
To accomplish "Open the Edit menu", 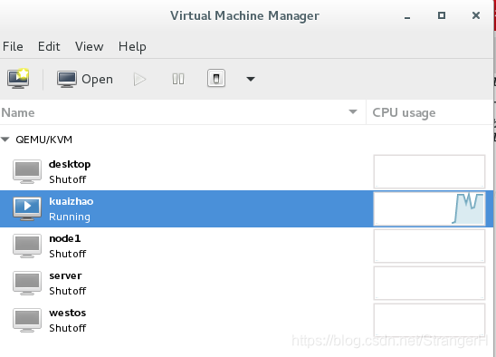I will 49,46.
